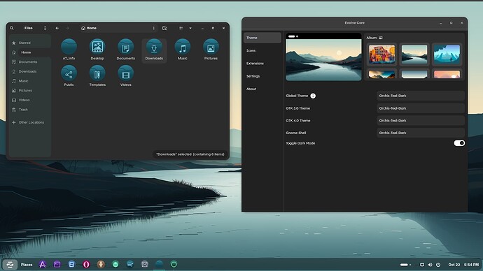
Task: Open clock showing Oct 22 5:54 PM
Action: [x=463, y=265]
